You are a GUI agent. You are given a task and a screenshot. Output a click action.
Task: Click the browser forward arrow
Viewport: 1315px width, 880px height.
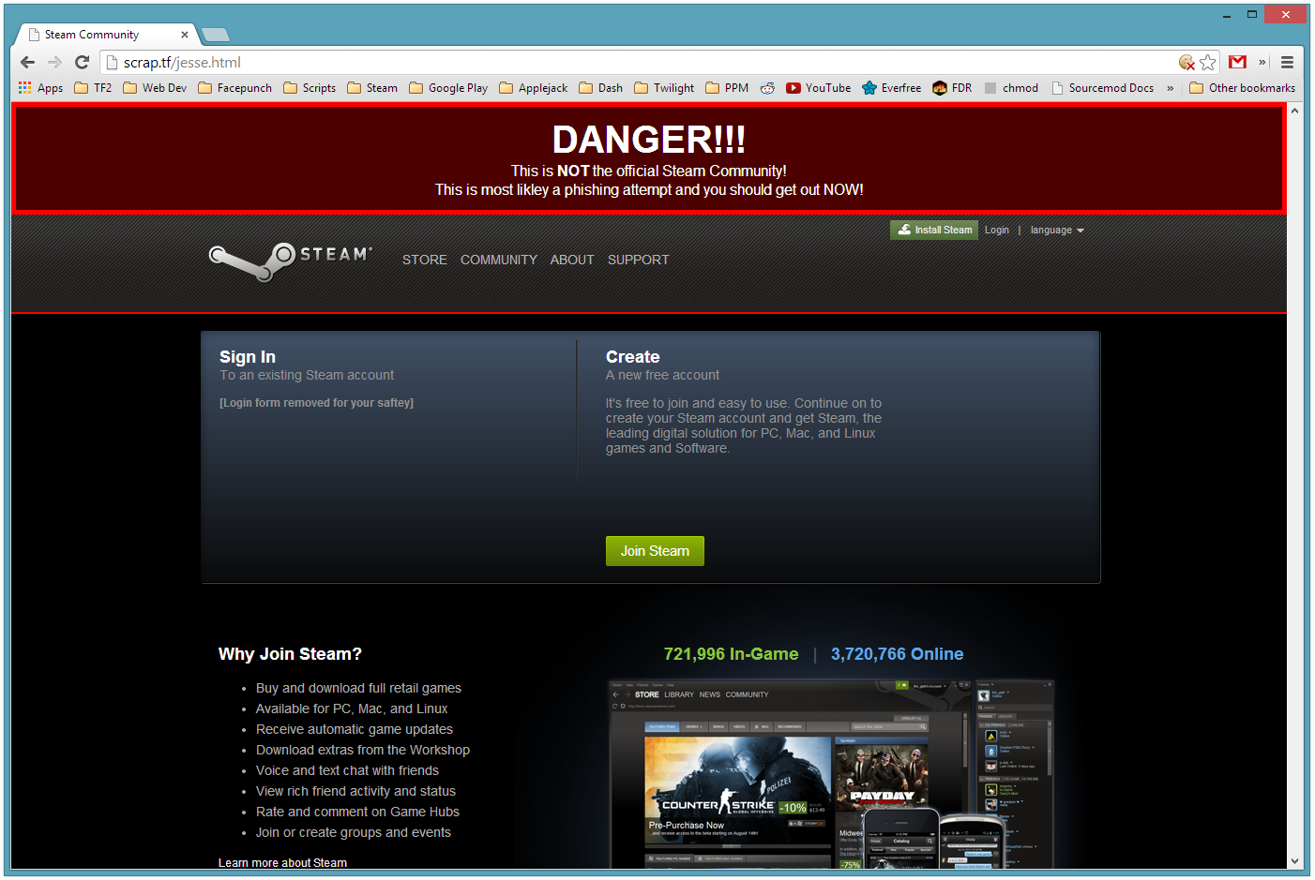pos(54,62)
